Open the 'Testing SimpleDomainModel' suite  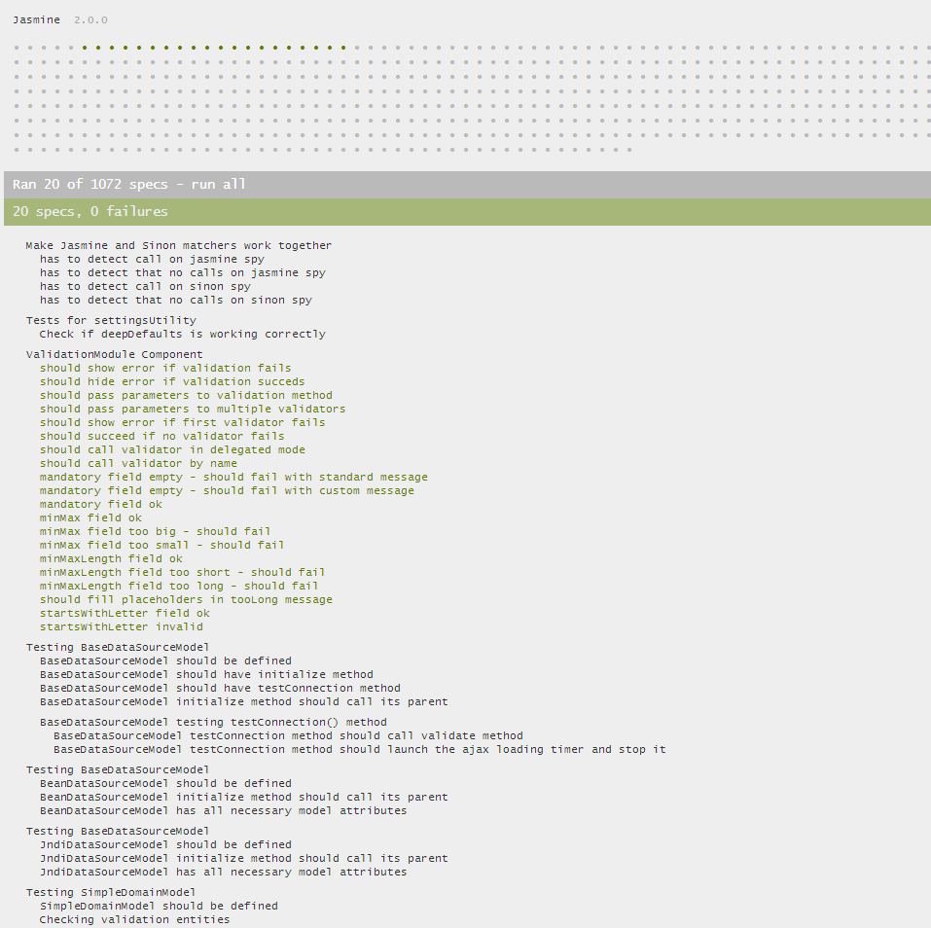coord(110,892)
